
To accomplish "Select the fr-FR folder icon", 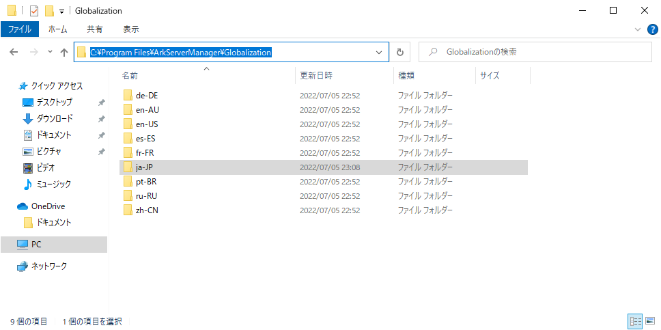I will click(x=128, y=153).
